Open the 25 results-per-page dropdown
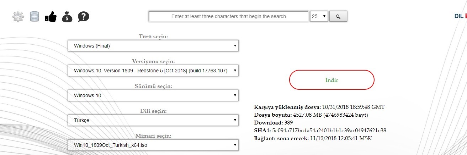This screenshot has width=467, height=155. pyautogui.click(x=319, y=16)
